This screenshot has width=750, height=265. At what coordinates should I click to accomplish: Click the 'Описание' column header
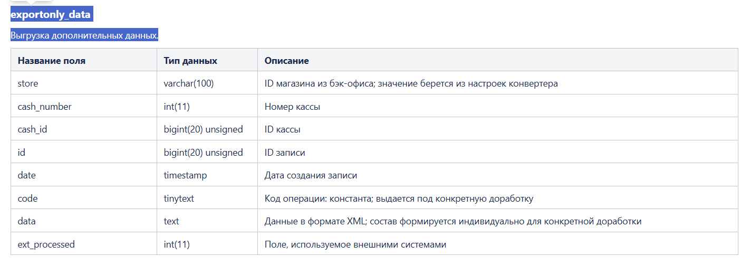click(286, 61)
